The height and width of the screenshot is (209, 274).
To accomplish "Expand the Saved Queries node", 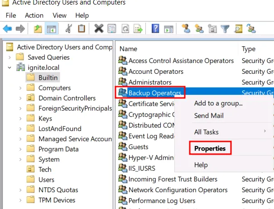I will 9,57.
